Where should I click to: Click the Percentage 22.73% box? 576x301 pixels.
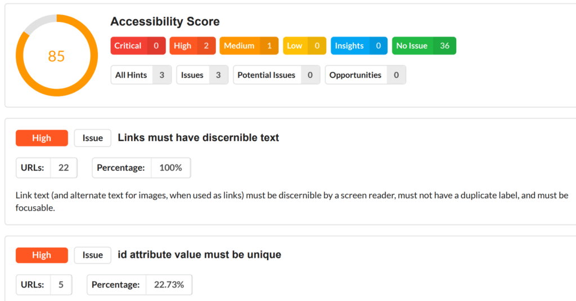click(x=139, y=285)
